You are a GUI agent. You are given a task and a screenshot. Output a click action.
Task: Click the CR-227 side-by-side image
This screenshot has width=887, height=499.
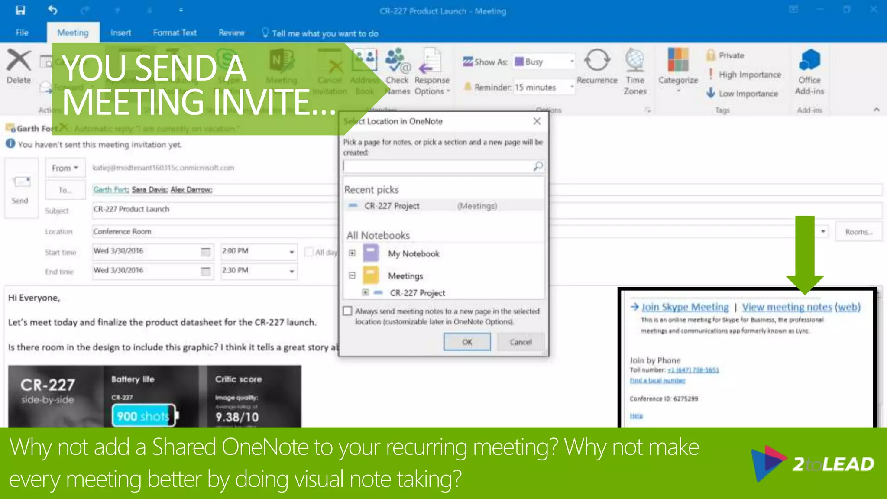[x=155, y=396]
